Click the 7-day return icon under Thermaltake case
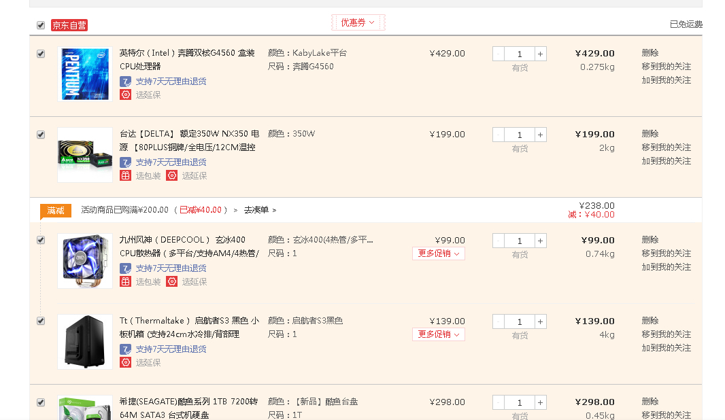725x420 pixels. pyautogui.click(x=125, y=349)
